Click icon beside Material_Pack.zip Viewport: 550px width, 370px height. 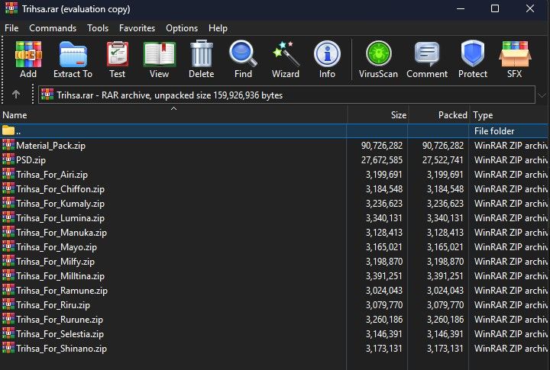pos(8,145)
